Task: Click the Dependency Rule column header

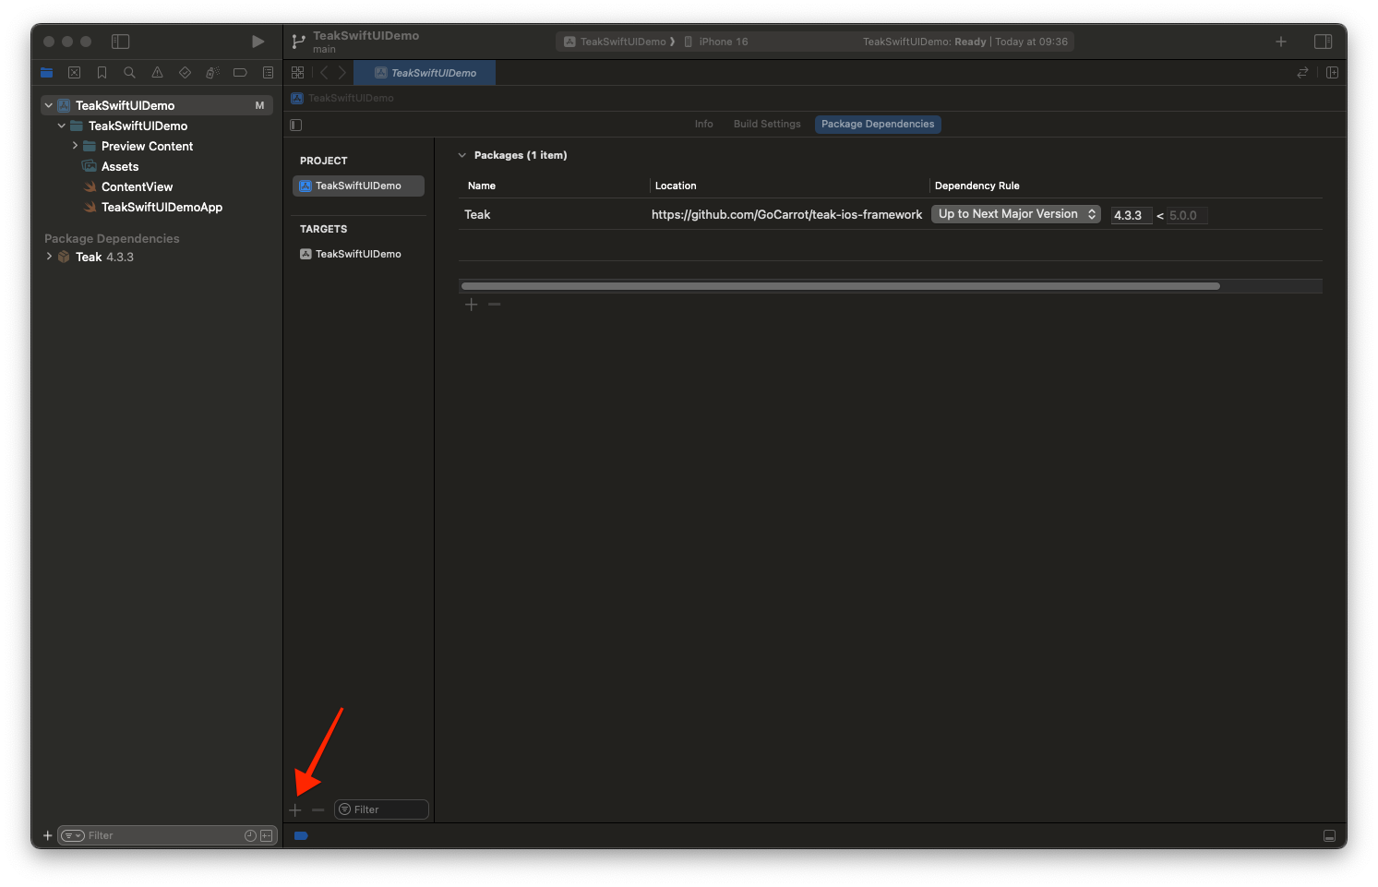Action: [x=977, y=186]
